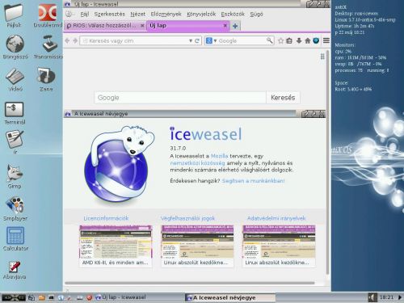The width and height of the screenshot is (404, 303).
Task: Open the Nézet menu
Action: point(137,14)
